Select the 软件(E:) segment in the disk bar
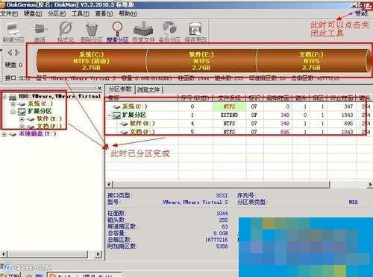The image size is (373, 277). pos(201,61)
